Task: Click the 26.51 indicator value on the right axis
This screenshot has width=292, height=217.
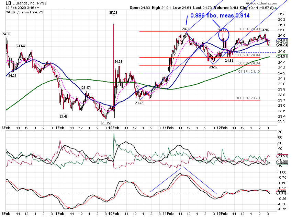Action: point(282,156)
